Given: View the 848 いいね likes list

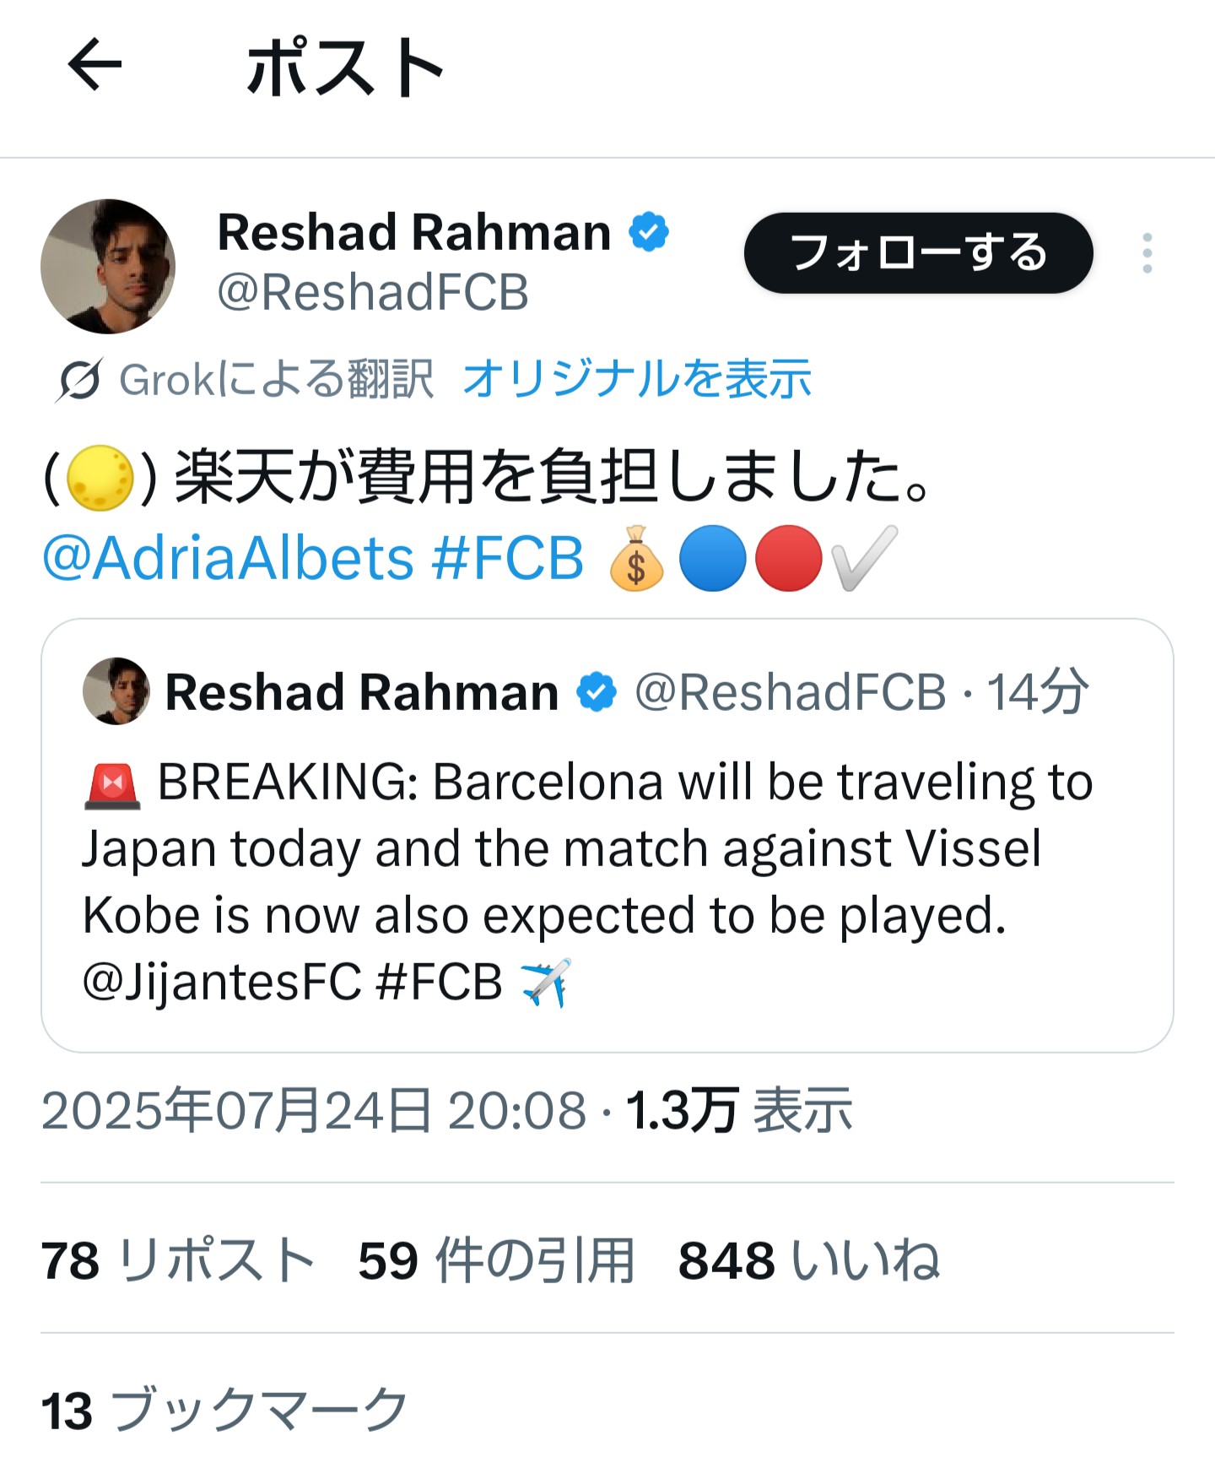Looking at the screenshot, I should (809, 1260).
